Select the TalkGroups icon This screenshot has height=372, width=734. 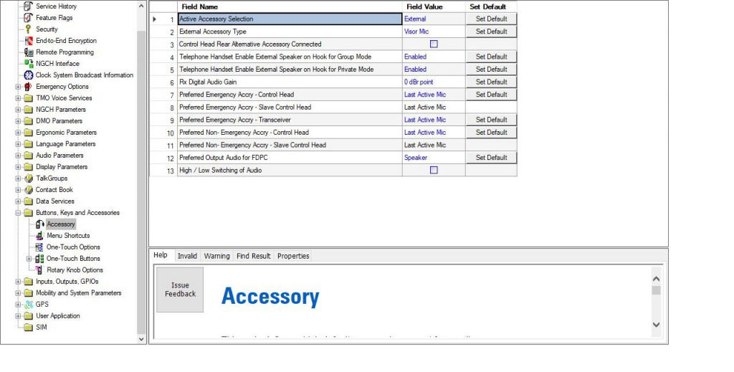click(x=28, y=178)
